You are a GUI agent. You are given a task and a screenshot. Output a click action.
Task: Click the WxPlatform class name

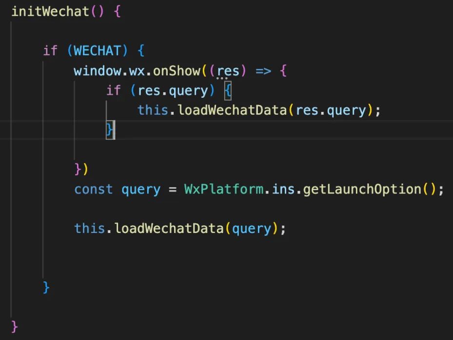pyautogui.click(x=224, y=189)
